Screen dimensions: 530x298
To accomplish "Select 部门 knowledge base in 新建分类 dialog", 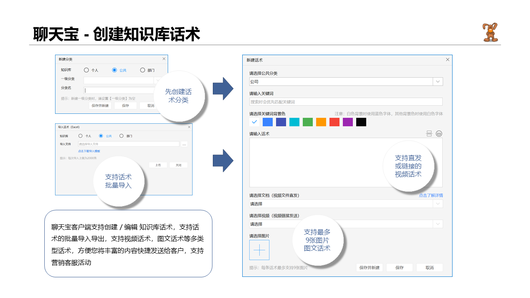I will pos(143,70).
